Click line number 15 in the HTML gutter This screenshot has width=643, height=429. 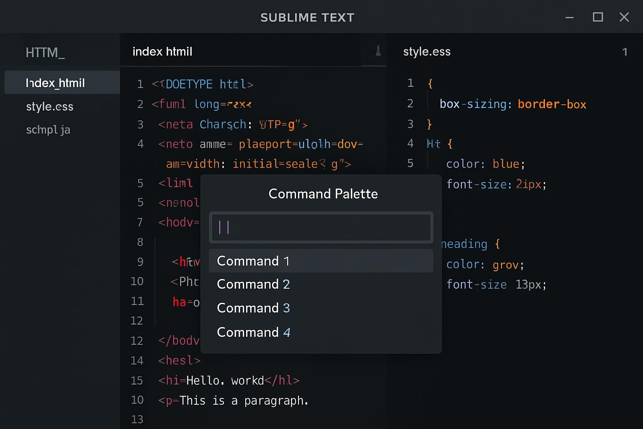click(x=137, y=380)
